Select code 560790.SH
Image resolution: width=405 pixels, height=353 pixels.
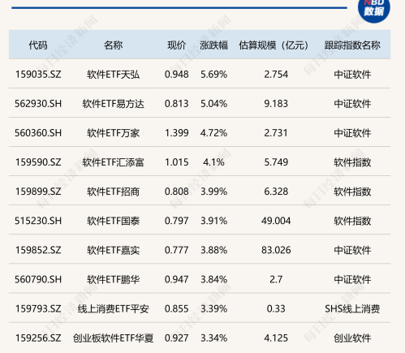click(38, 279)
